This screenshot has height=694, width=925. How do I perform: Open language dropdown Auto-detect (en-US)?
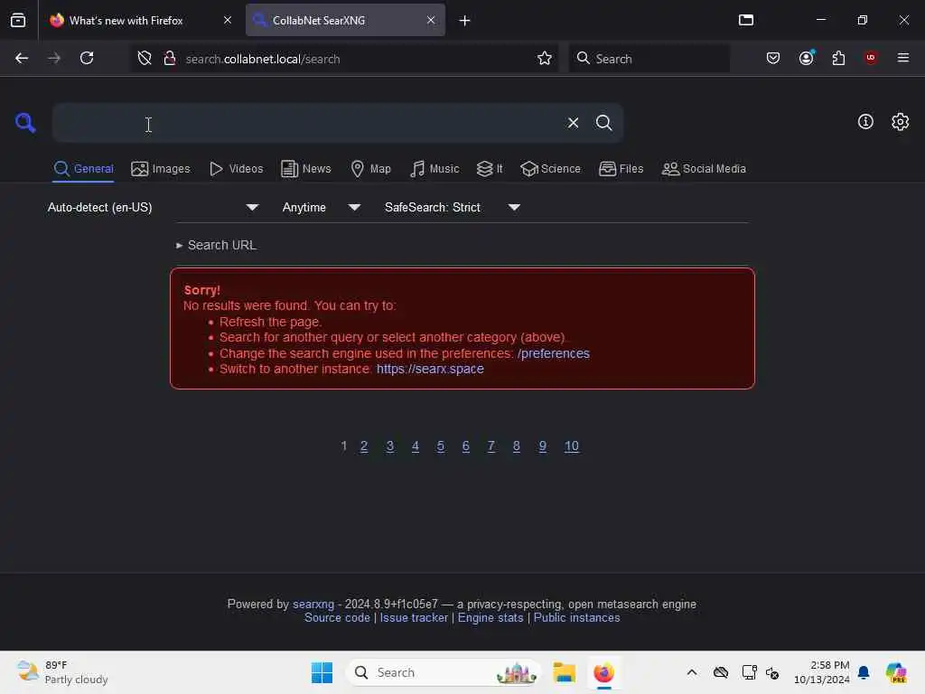coord(154,207)
